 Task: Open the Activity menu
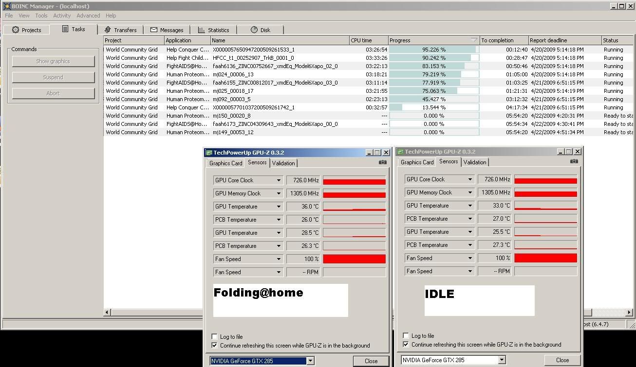62,16
